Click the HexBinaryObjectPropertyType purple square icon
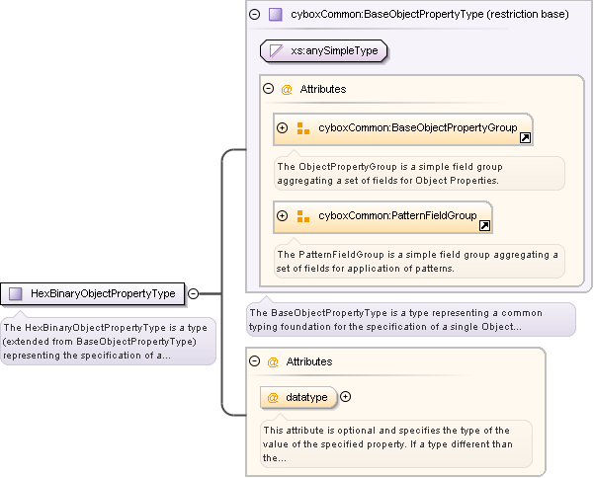Viewport: 594px width, 478px height. point(16,293)
